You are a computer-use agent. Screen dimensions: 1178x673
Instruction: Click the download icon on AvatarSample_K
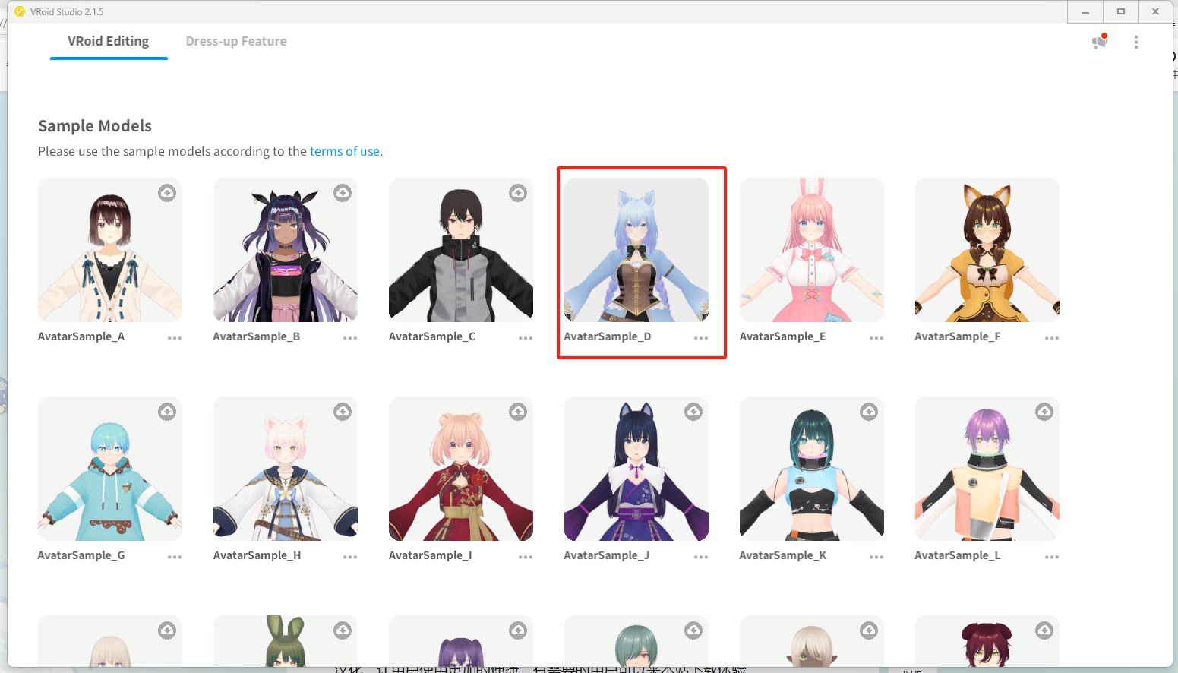click(869, 412)
